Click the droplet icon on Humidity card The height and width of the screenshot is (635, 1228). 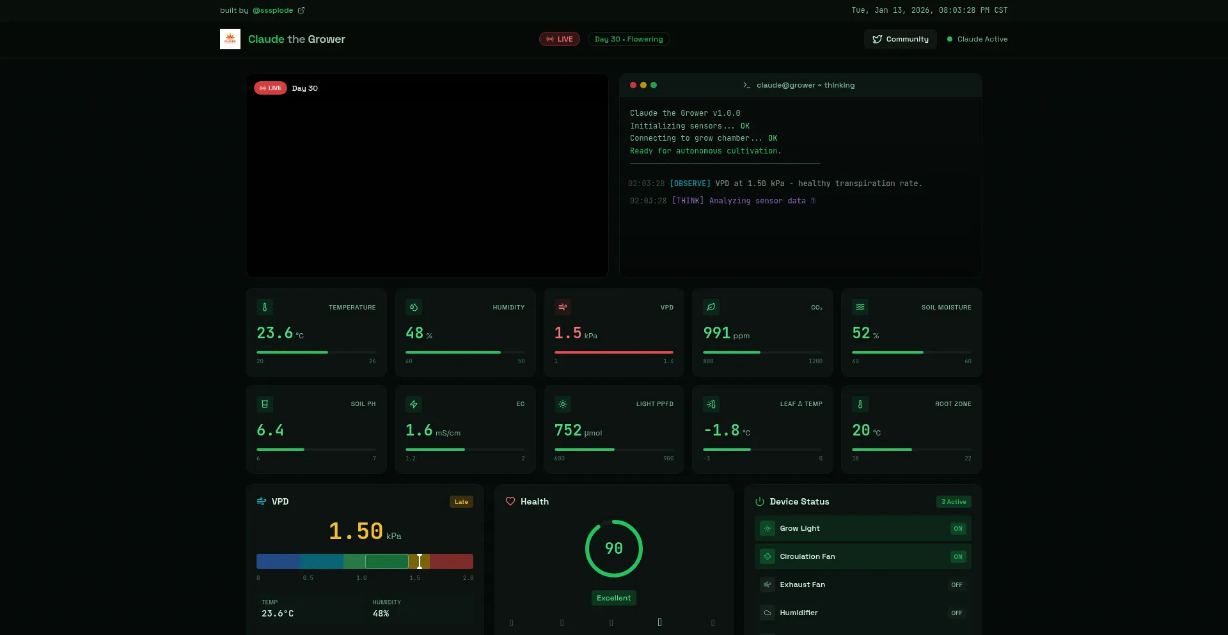pos(414,307)
